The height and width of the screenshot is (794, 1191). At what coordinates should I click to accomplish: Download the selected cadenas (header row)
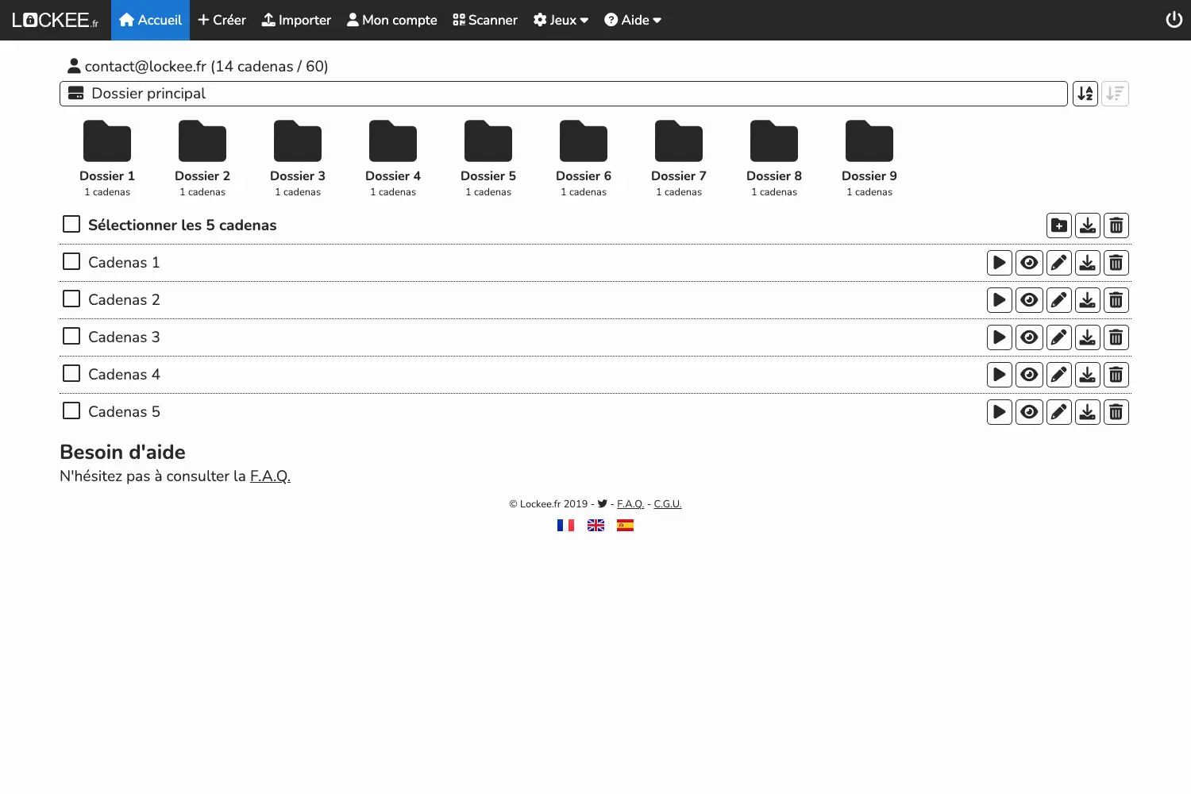pyautogui.click(x=1088, y=225)
